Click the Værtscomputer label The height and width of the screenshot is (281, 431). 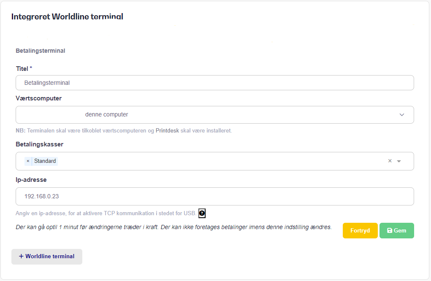tap(39, 98)
